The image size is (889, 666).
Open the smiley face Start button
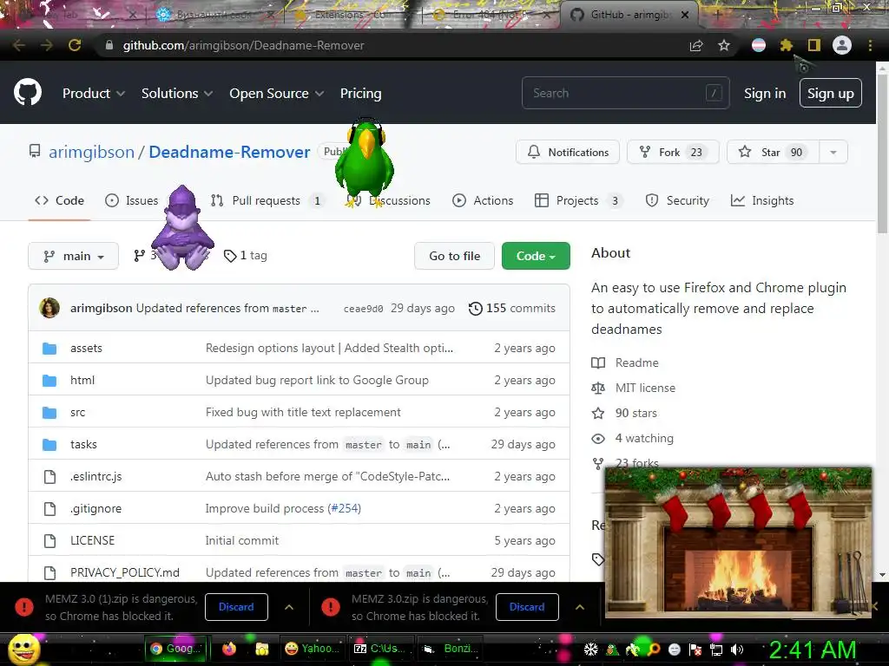[x=23, y=649]
